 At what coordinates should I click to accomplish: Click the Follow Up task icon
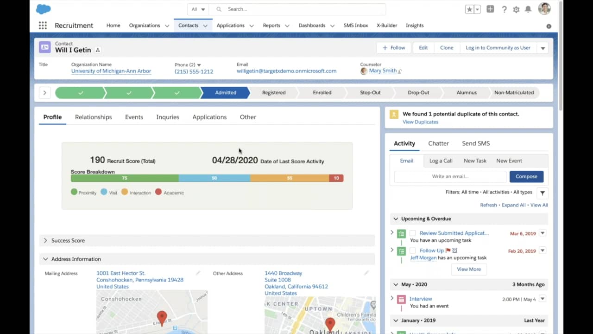pos(401,251)
